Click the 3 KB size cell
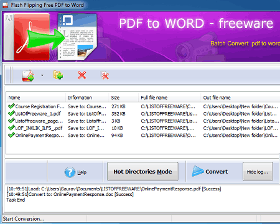The width and height of the screenshot is (280, 224). [116, 121]
